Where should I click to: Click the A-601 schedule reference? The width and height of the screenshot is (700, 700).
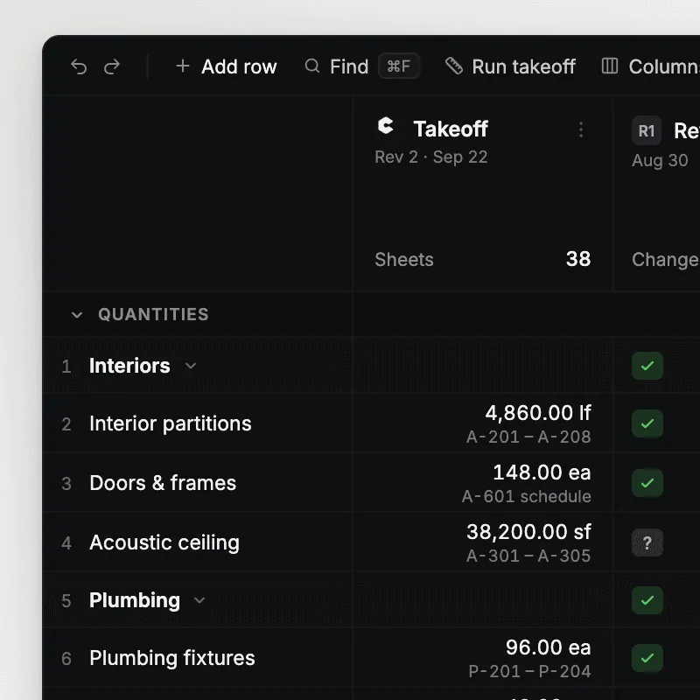(x=527, y=496)
